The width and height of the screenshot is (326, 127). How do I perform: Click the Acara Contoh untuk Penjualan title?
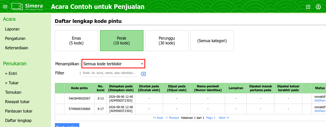click(98, 7)
